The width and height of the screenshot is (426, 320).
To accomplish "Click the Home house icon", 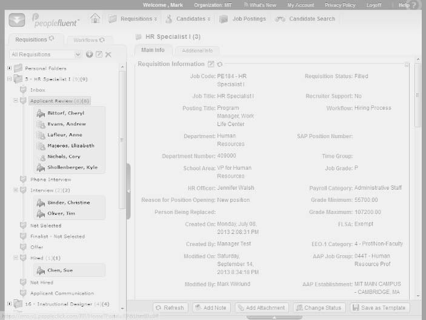I will [x=95, y=19].
